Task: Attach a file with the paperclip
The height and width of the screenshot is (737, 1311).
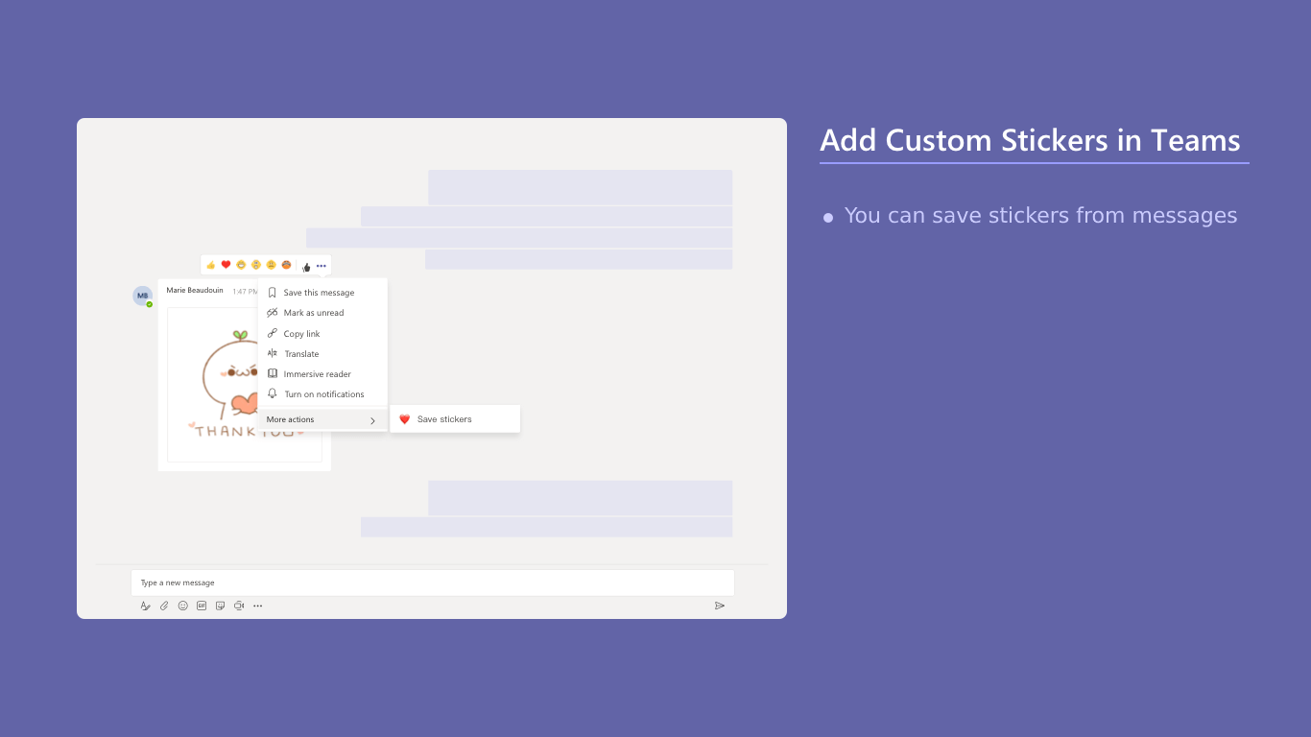Action: click(164, 606)
